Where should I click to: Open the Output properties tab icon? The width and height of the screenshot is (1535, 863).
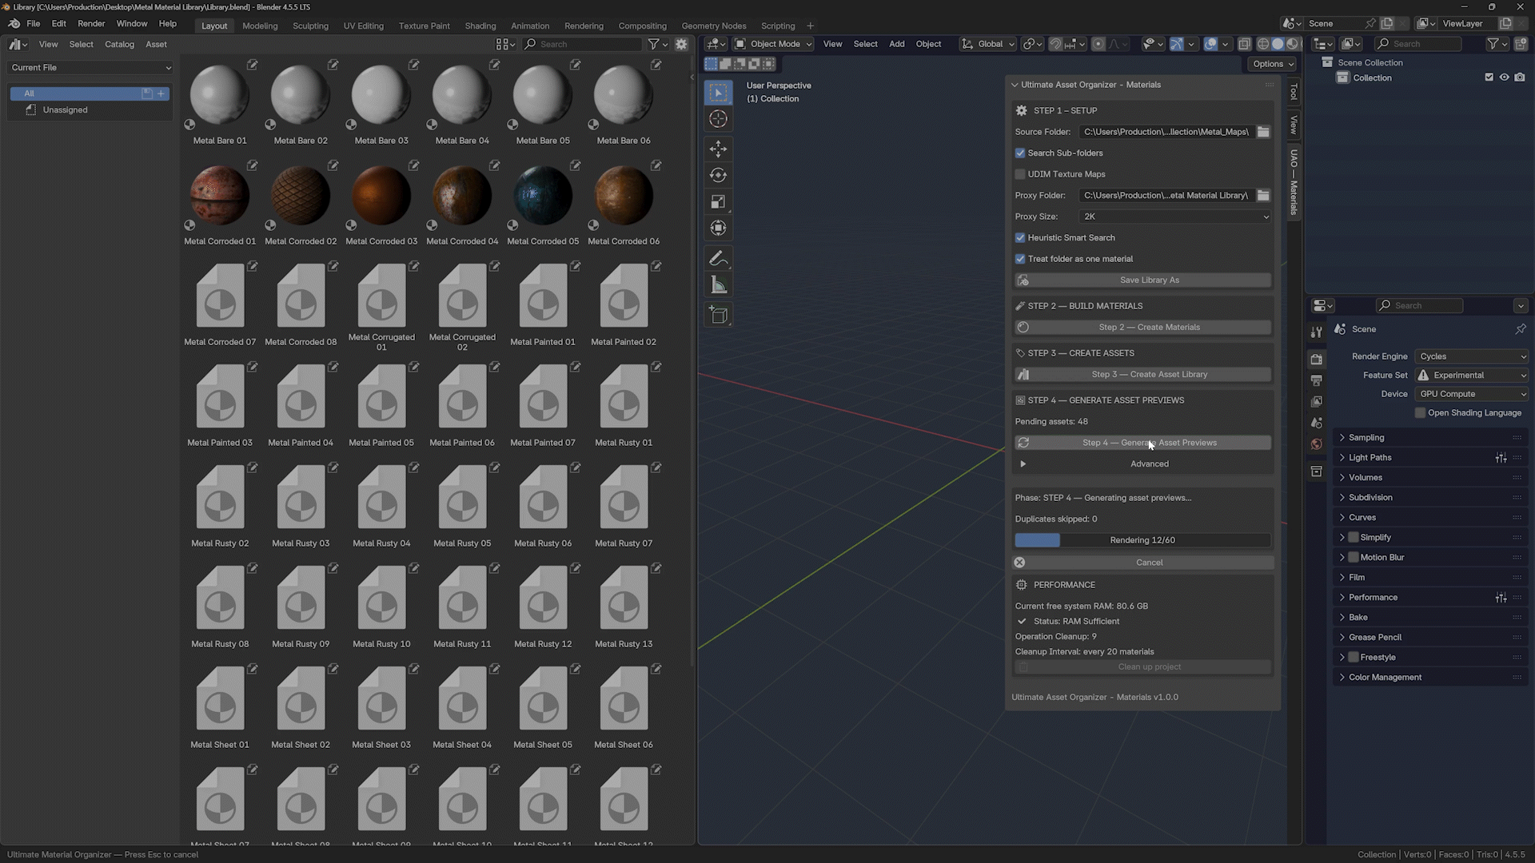(x=1316, y=380)
